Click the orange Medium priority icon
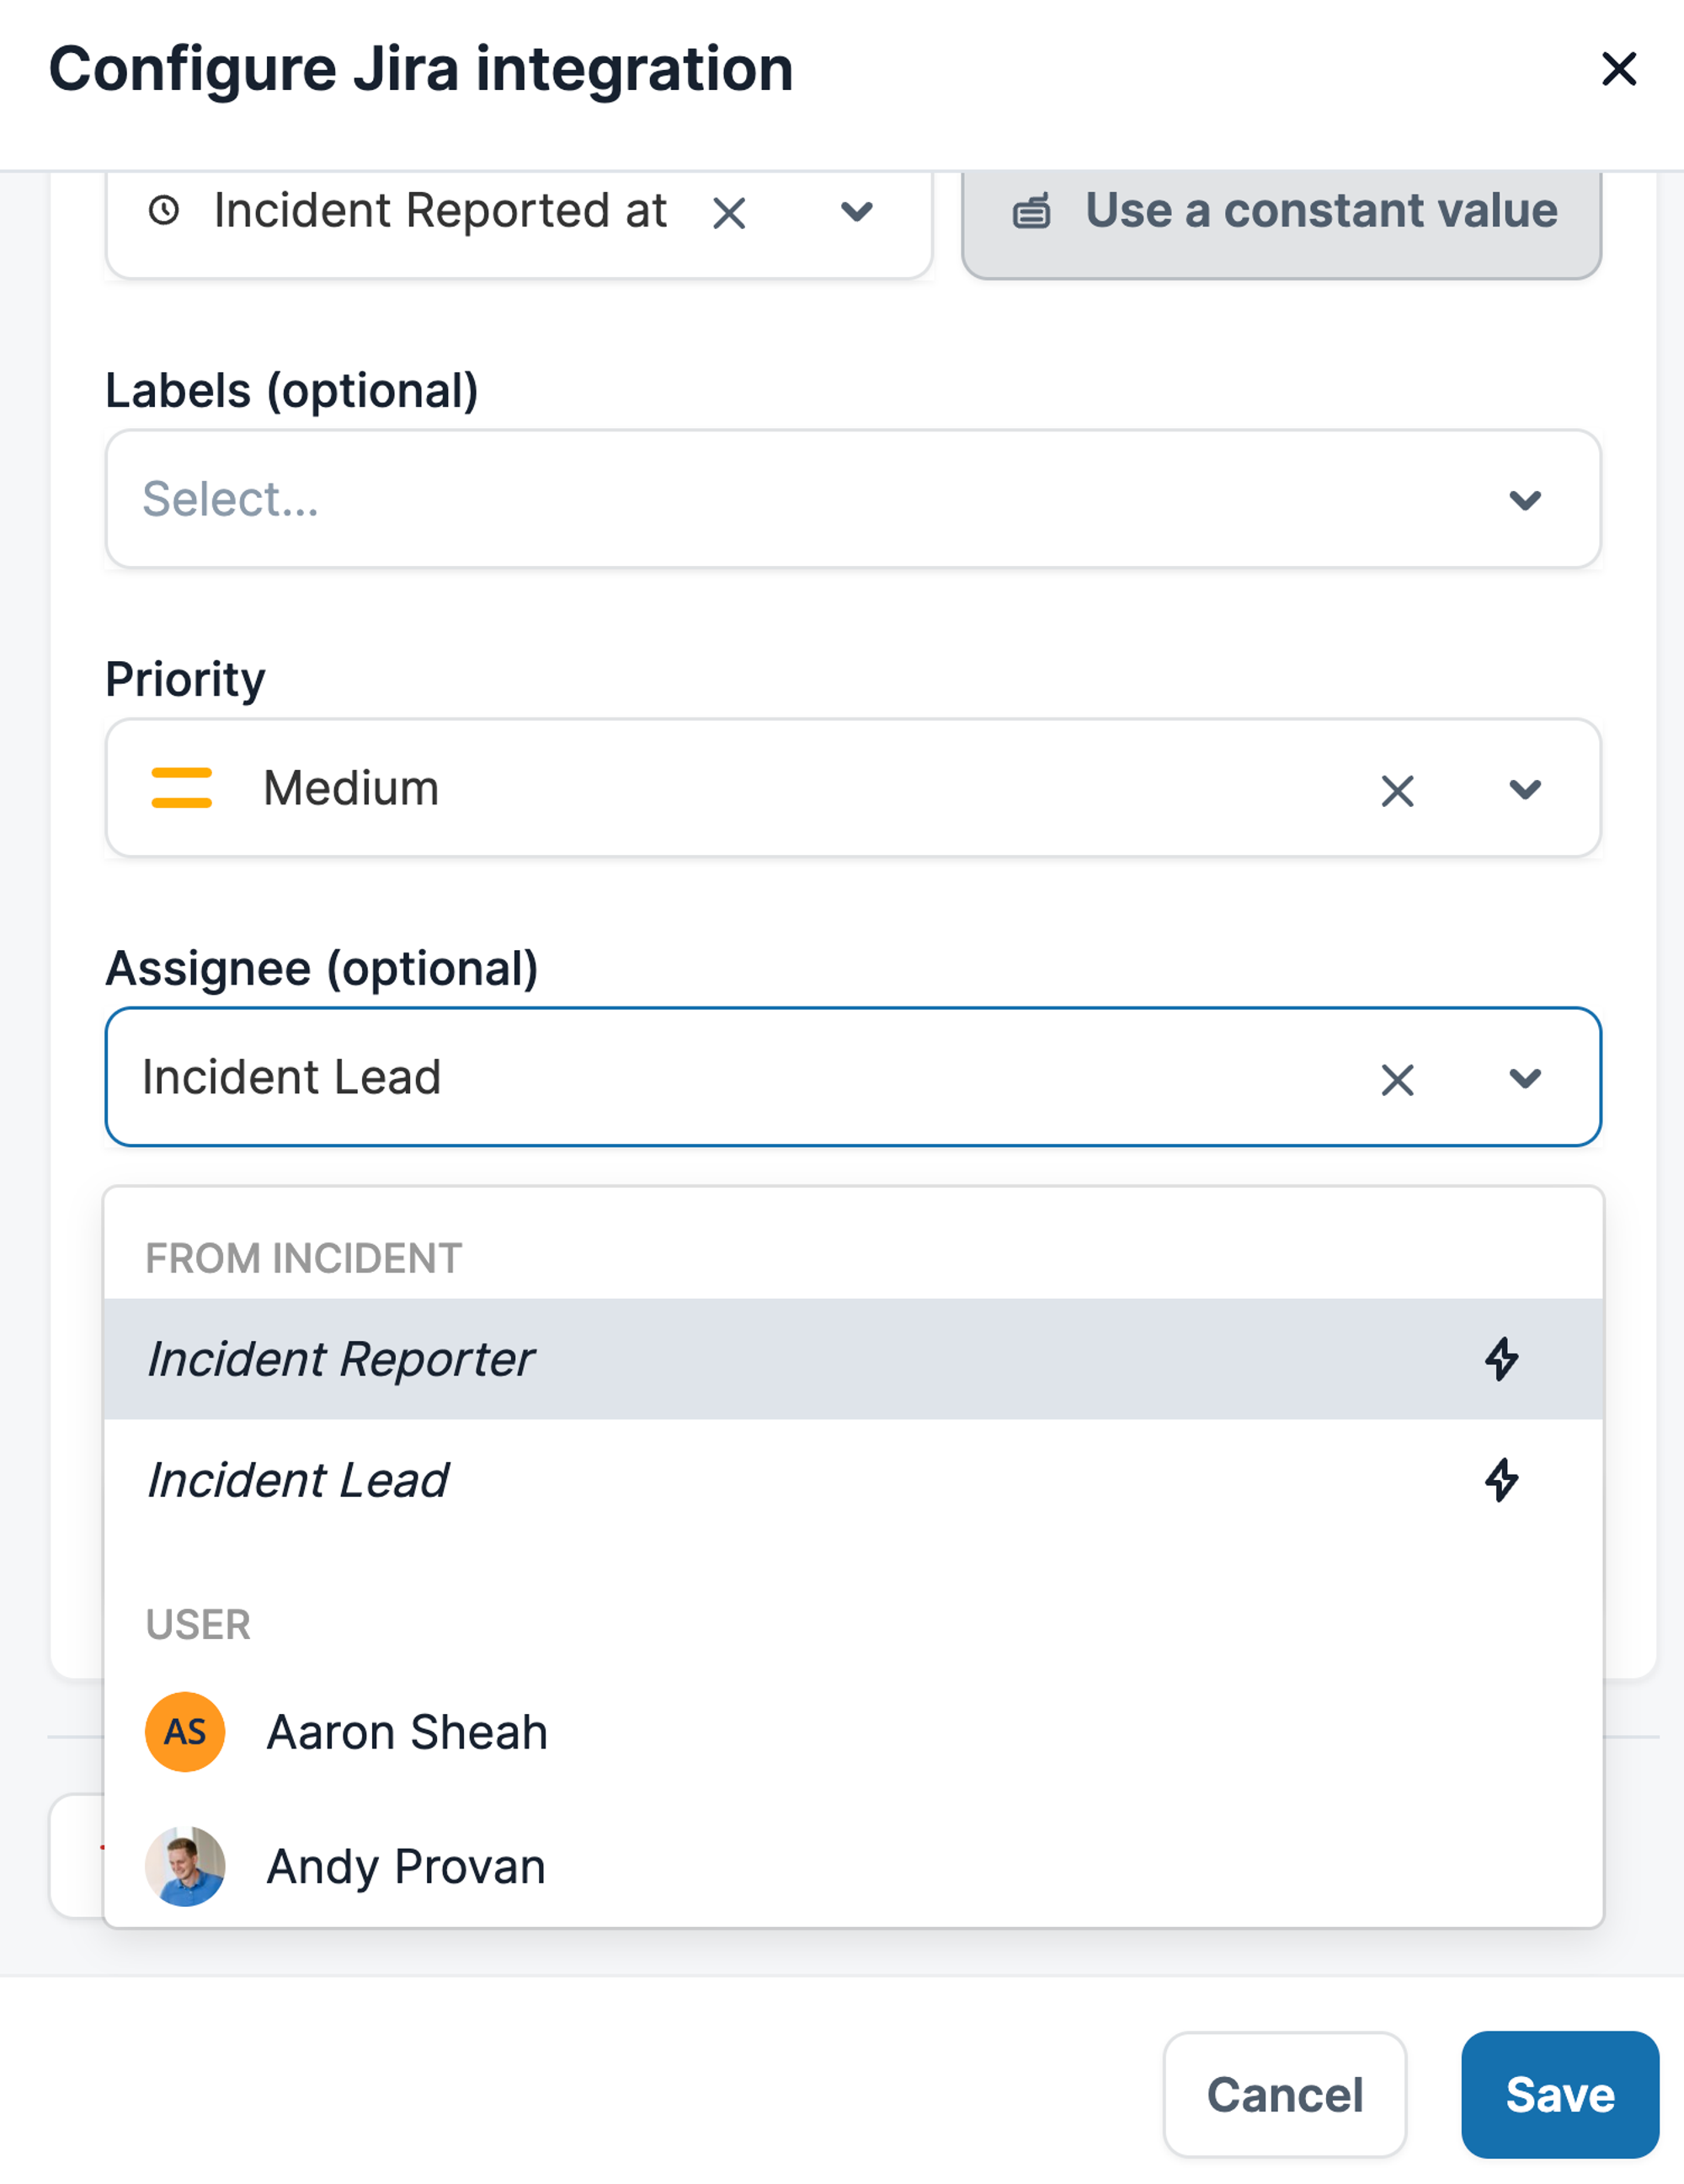 point(181,788)
